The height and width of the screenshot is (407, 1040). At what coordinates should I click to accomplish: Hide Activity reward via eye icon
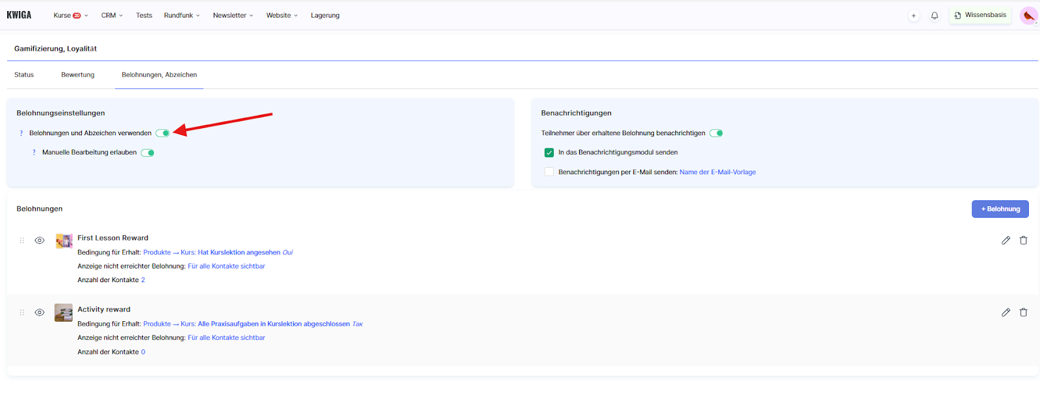40,313
